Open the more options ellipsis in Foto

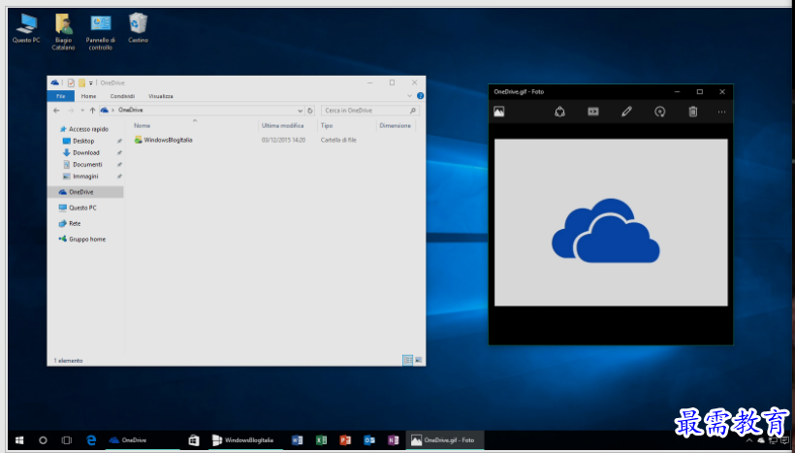(x=721, y=113)
